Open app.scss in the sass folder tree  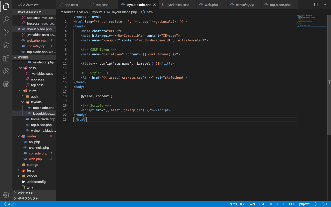tap(34, 79)
